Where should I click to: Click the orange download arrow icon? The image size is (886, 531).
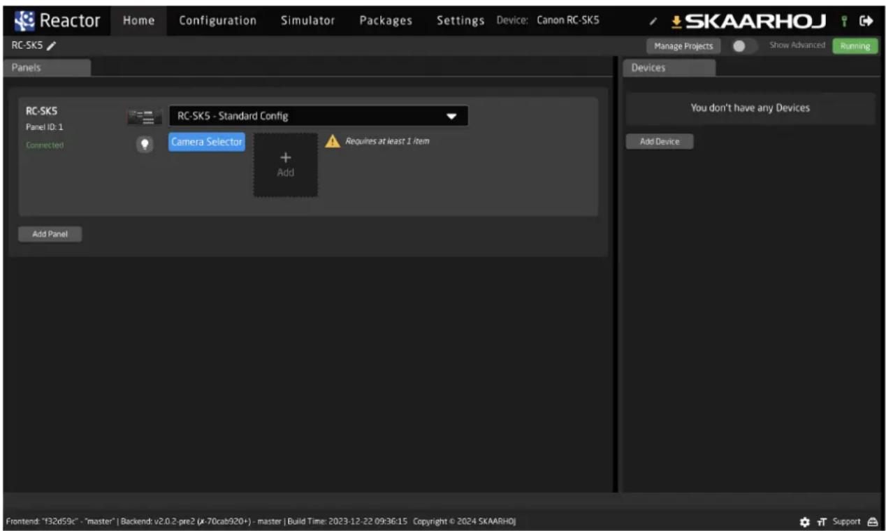676,22
